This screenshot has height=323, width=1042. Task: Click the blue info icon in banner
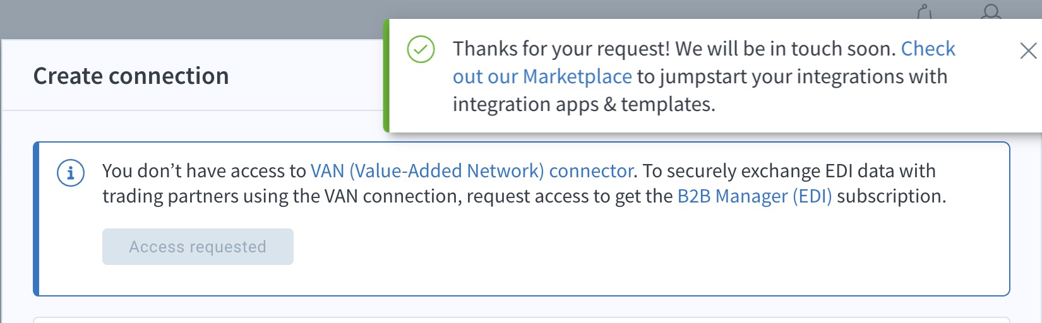pos(71,172)
